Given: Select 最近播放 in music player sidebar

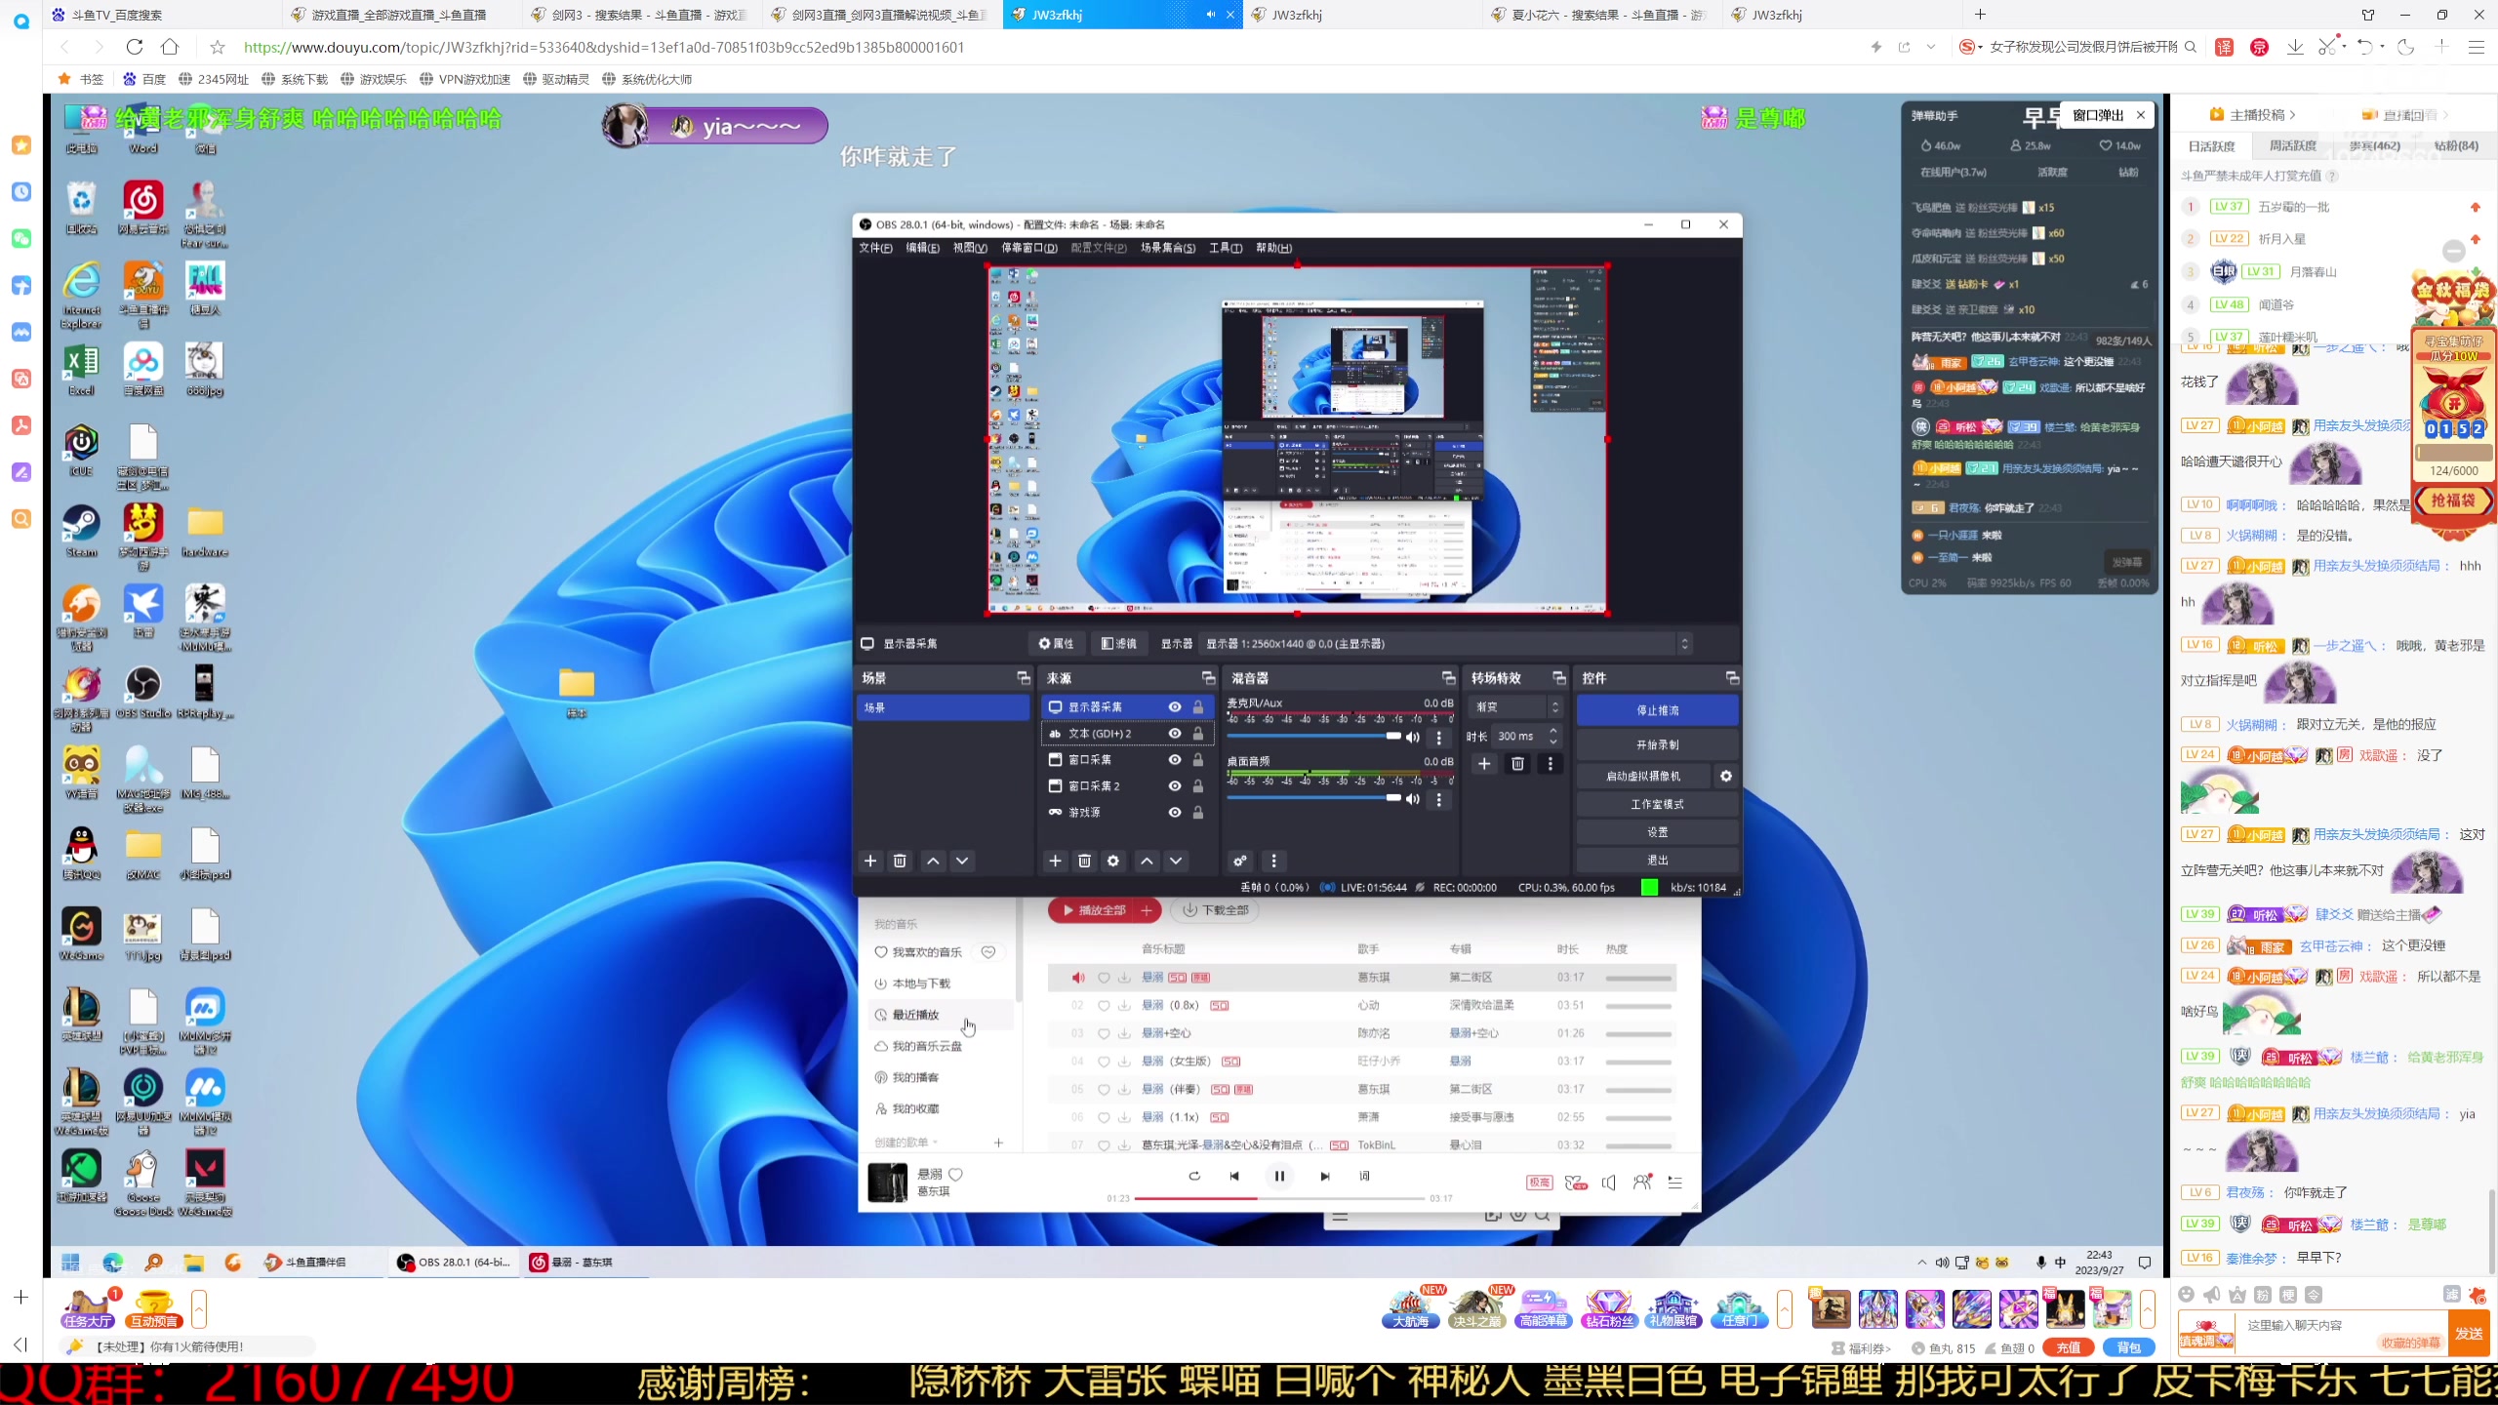Looking at the screenshot, I should (915, 1015).
